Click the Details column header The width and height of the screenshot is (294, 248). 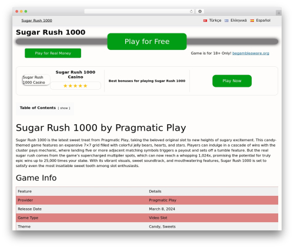pyautogui.click(x=213, y=191)
